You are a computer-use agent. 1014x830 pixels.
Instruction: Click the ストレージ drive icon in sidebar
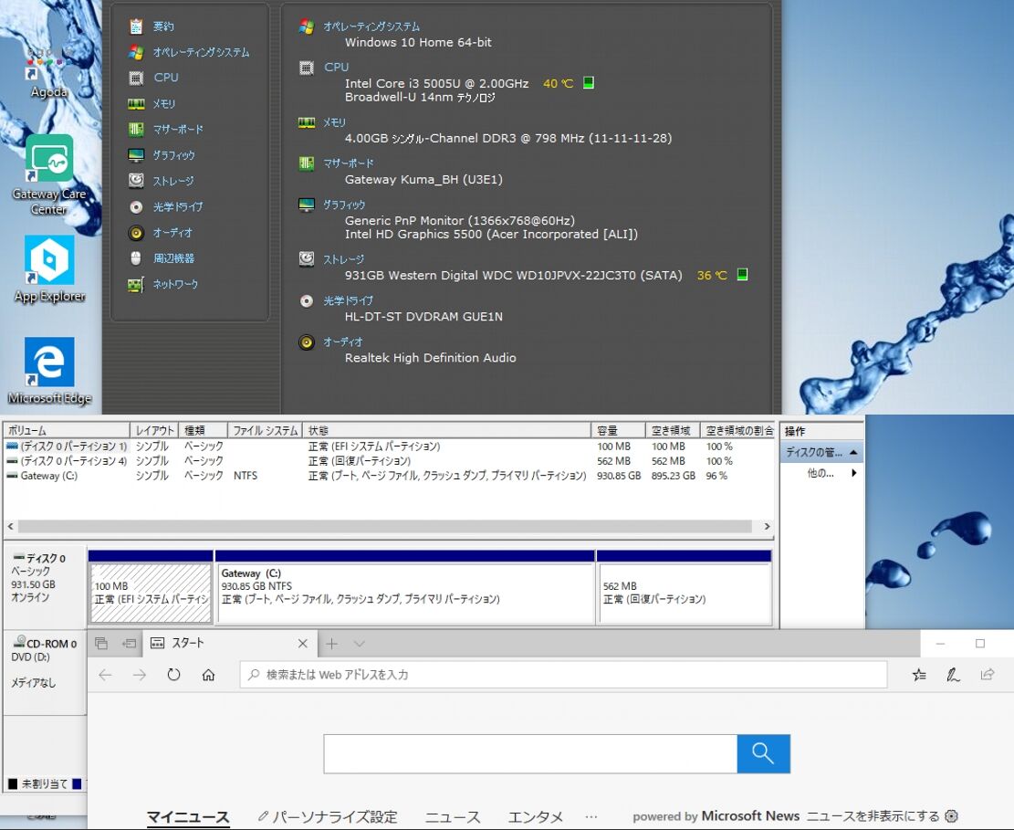[x=136, y=181]
